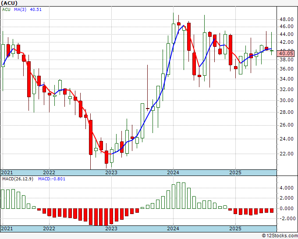
Task: Click the 26.00 price axis label
Action: tap(286, 125)
